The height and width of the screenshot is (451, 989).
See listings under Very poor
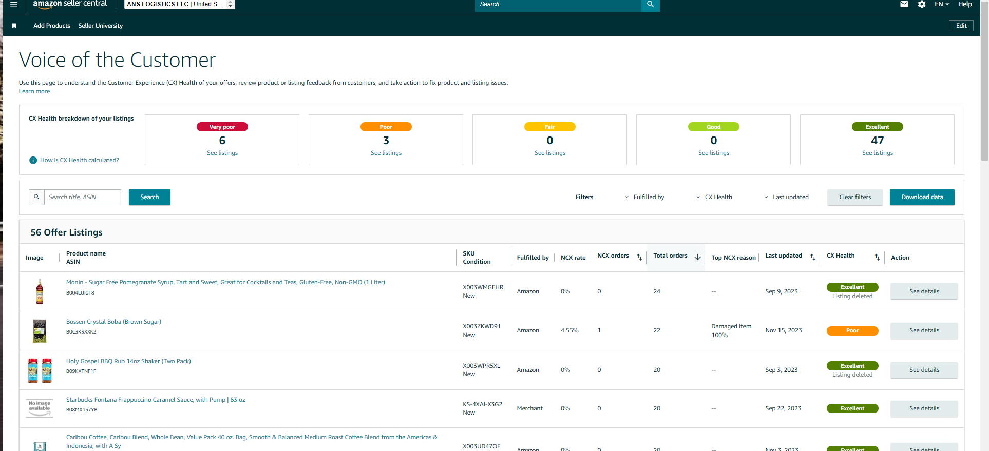[x=222, y=153]
